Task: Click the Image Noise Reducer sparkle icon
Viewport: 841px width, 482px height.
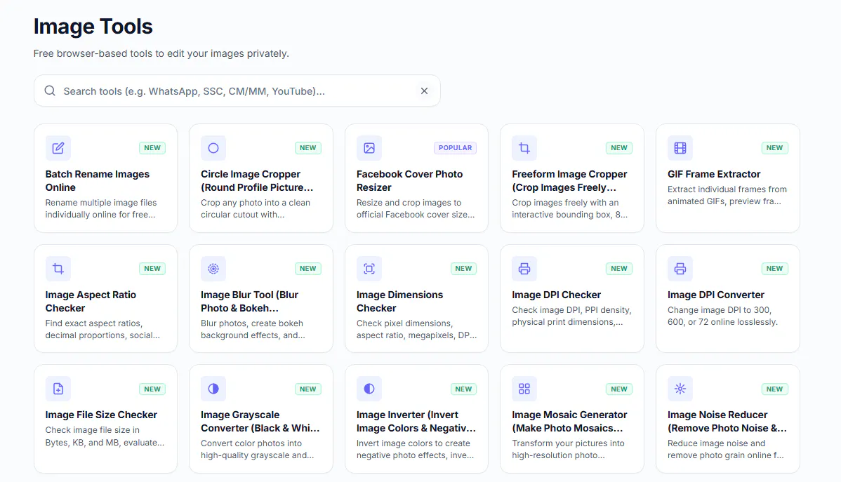Action: tap(680, 389)
